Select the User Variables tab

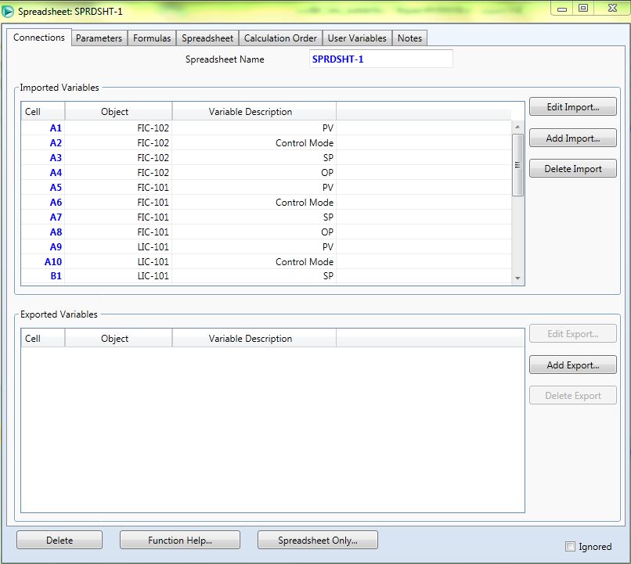357,38
